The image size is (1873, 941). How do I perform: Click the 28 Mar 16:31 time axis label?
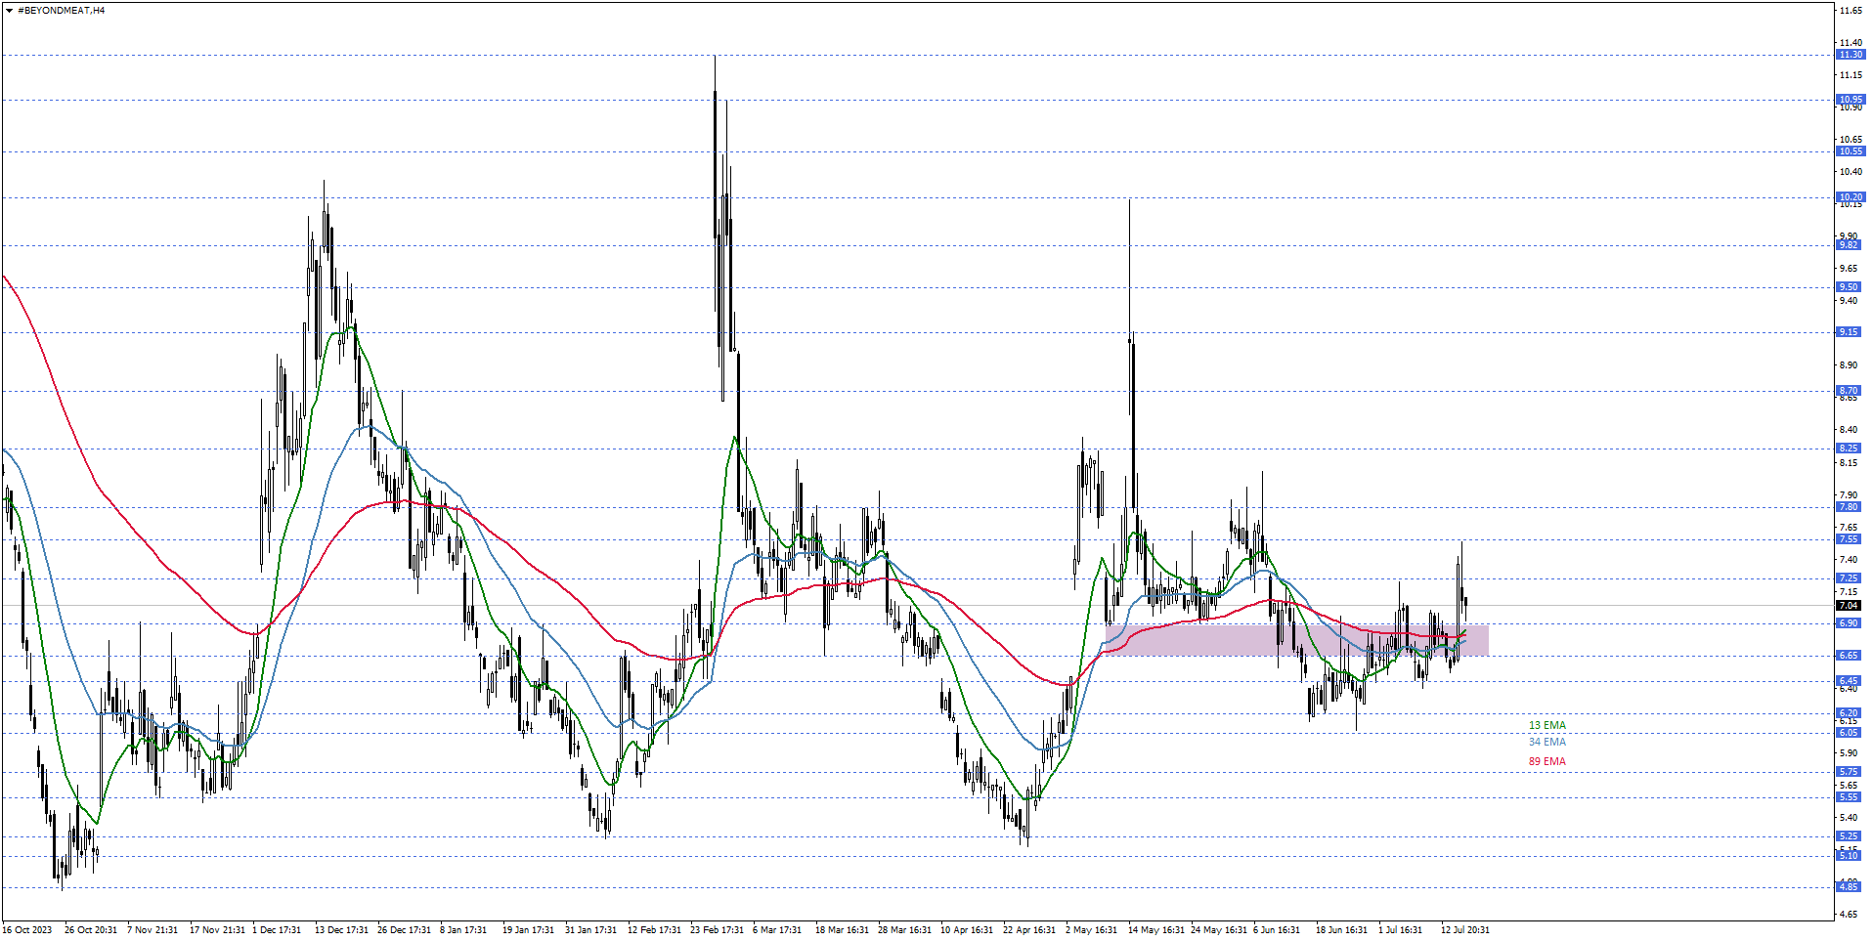[x=905, y=930]
